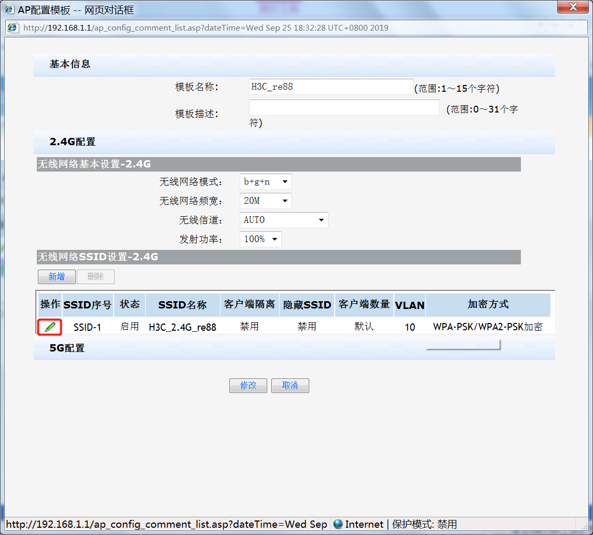
Task: Open the 无线网络模式 dropdown showing b+g+n
Action: [x=266, y=182]
